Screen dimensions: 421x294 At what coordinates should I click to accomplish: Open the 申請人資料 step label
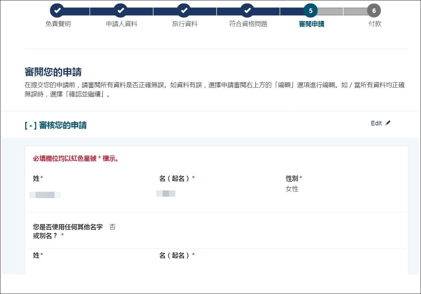click(x=121, y=24)
